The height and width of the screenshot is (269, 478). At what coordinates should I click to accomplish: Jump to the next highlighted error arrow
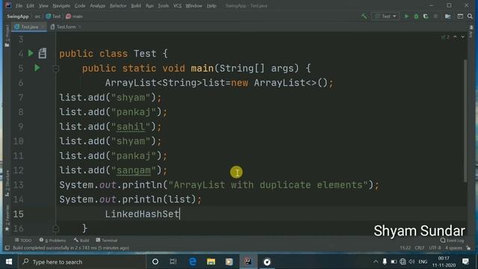click(463, 37)
